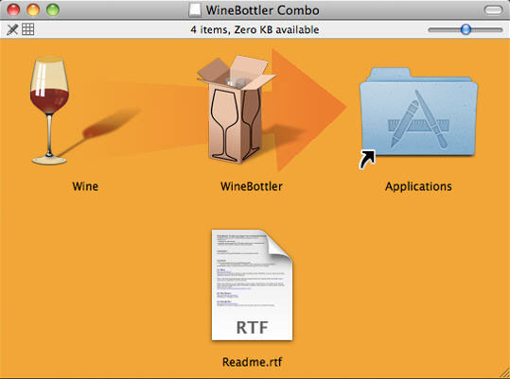Click the "WineBottler Combo" window title

[262, 10]
